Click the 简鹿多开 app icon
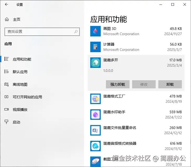Screen dimensions: 191x167 pos(95,63)
